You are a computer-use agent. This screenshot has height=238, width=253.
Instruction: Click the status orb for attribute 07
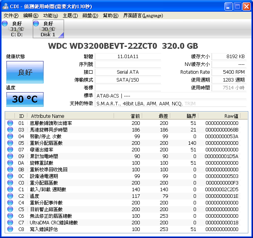(10, 149)
